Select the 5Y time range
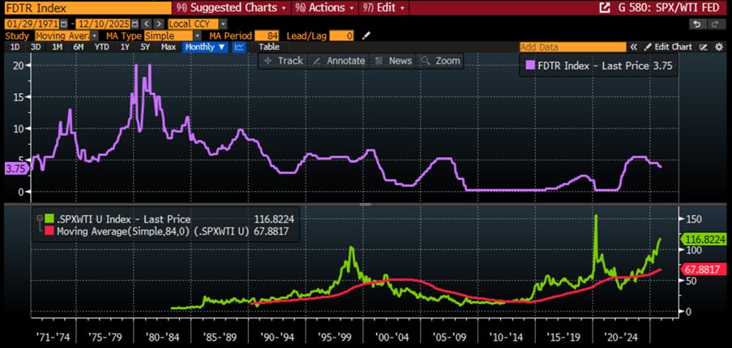 point(145,47)
